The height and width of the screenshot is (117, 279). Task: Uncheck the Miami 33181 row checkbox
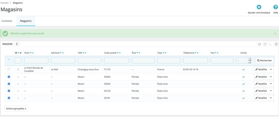coord(9,98)
